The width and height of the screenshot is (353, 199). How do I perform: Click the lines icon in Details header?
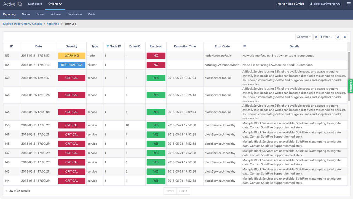(x=245, y=46)
